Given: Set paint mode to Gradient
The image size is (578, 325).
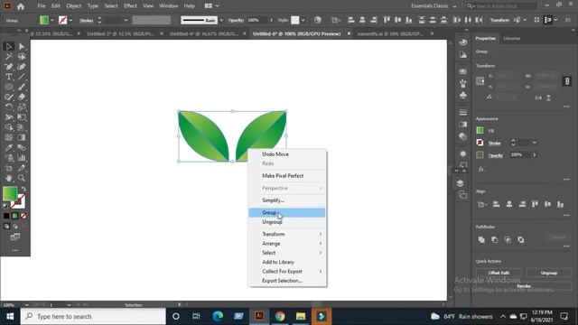Looking at the screenshot, I should 15,216.
